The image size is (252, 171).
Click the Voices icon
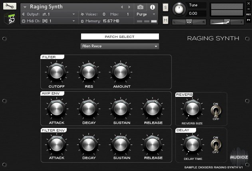[x=82, y=14]
